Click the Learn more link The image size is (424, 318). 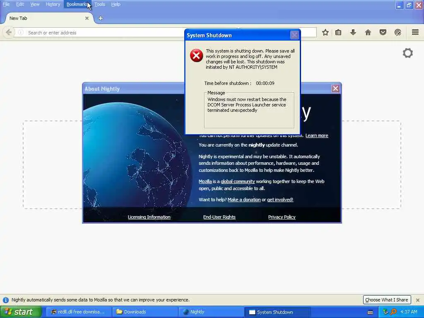coord(317,135)
